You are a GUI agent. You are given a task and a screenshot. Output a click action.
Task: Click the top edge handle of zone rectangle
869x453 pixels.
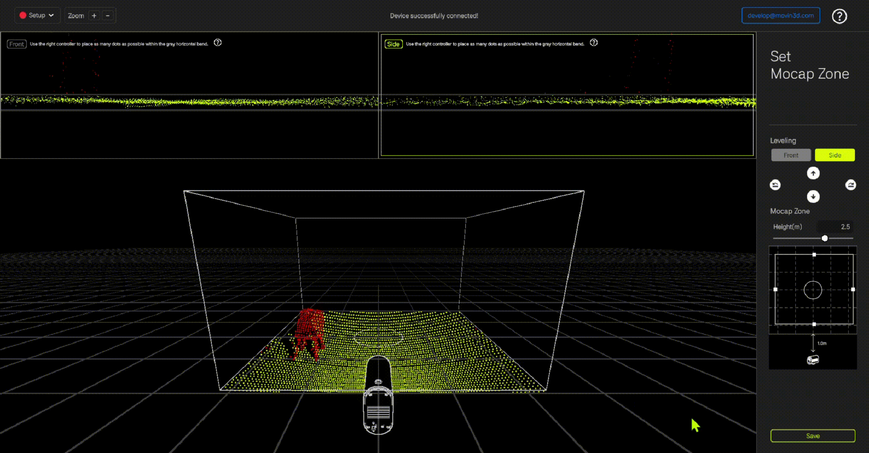point(814,255)
